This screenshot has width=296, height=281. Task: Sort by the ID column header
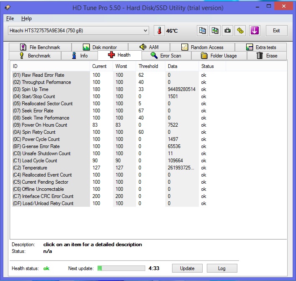click(50, 66)
